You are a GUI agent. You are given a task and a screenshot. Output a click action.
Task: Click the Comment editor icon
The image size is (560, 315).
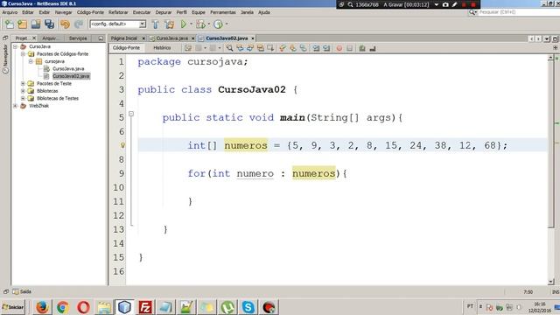362,48
